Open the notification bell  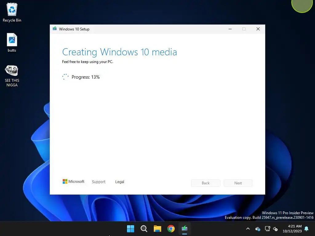pyautogui.click(x=307, y=229)
